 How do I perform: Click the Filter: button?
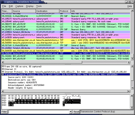click(4, 112)
